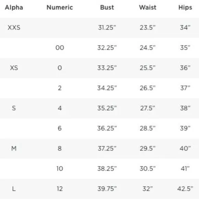This screenshot has width=199, height=199.
Task: Click the 23.5" waist value
Action: pos(148,27)
